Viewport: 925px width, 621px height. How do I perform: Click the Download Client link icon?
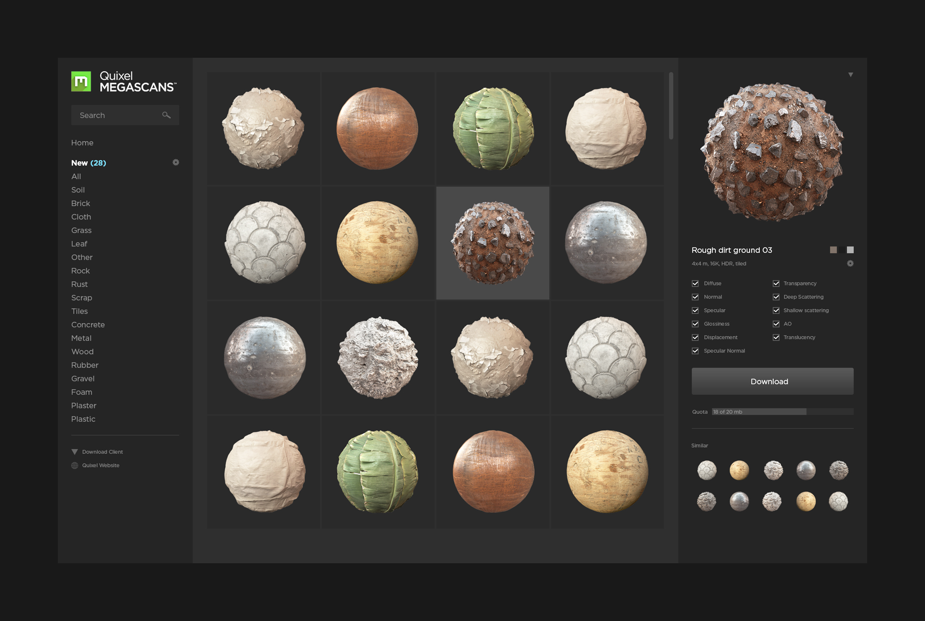[74, 451]
